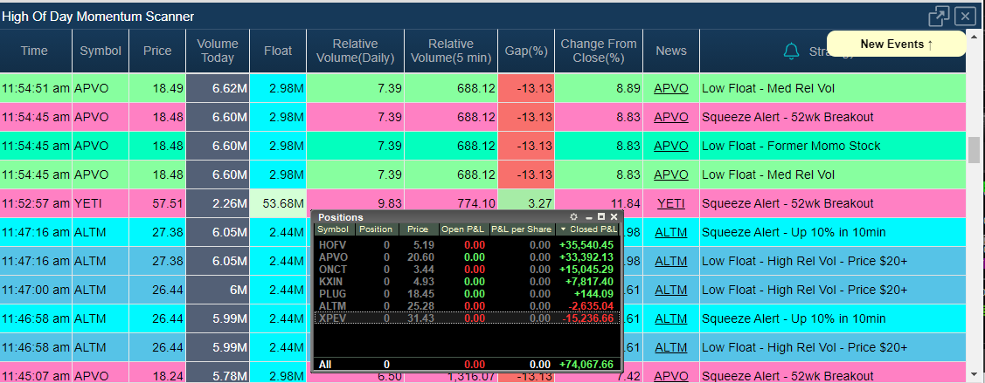The image size is (985, 383).
Task: Select the ALTM row in Positions
Action: click(466, 306)
